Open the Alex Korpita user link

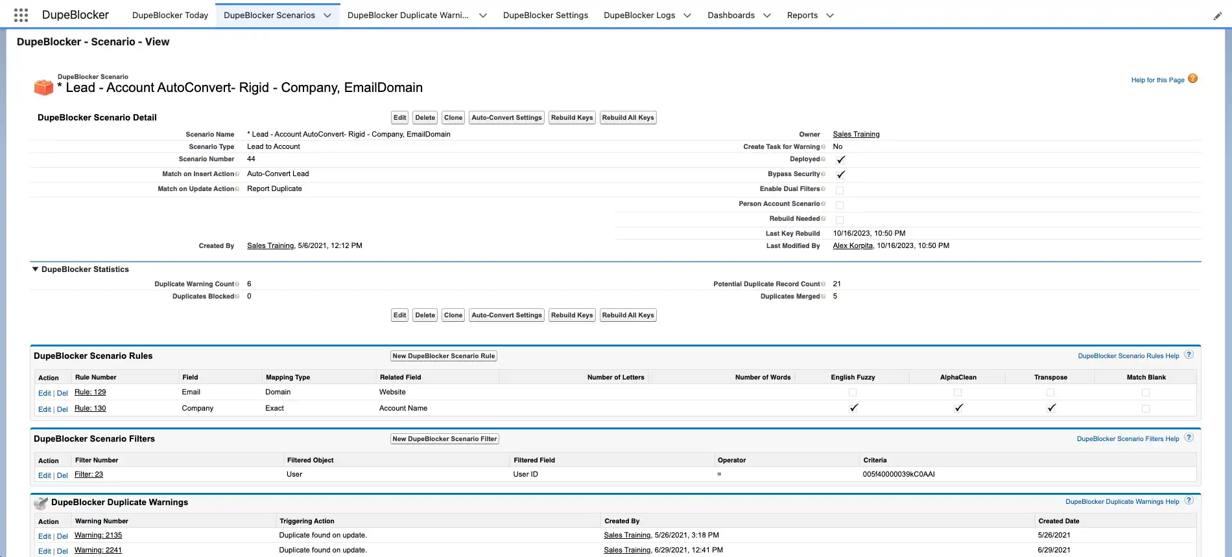(x=853, y=245)
